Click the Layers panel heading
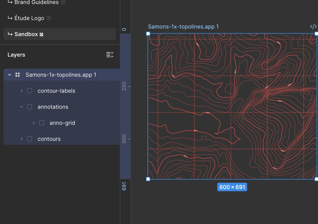This screenshot has height=224, width=318. [16, 55]
